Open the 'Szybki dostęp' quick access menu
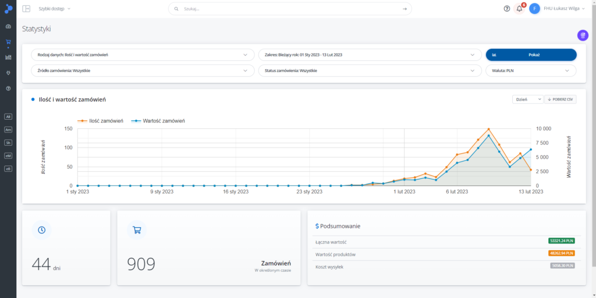The image size is (596, 298). coord(55,9)
